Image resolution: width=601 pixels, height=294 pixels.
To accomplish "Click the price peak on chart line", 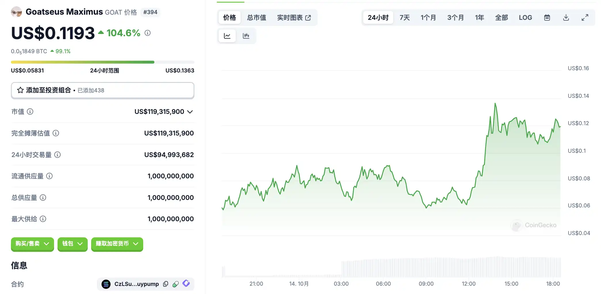I will click(x=495, y=104).
